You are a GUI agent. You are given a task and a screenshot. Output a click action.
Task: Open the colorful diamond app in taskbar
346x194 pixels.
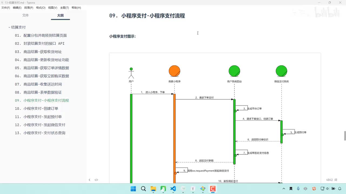point(203,189)
